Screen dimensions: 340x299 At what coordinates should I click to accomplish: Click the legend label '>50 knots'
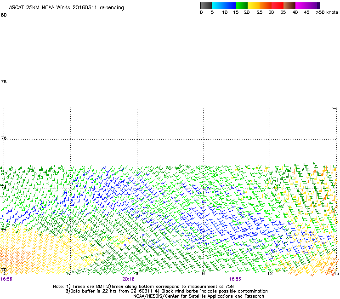pyautogui.click(x=327, y=12)
